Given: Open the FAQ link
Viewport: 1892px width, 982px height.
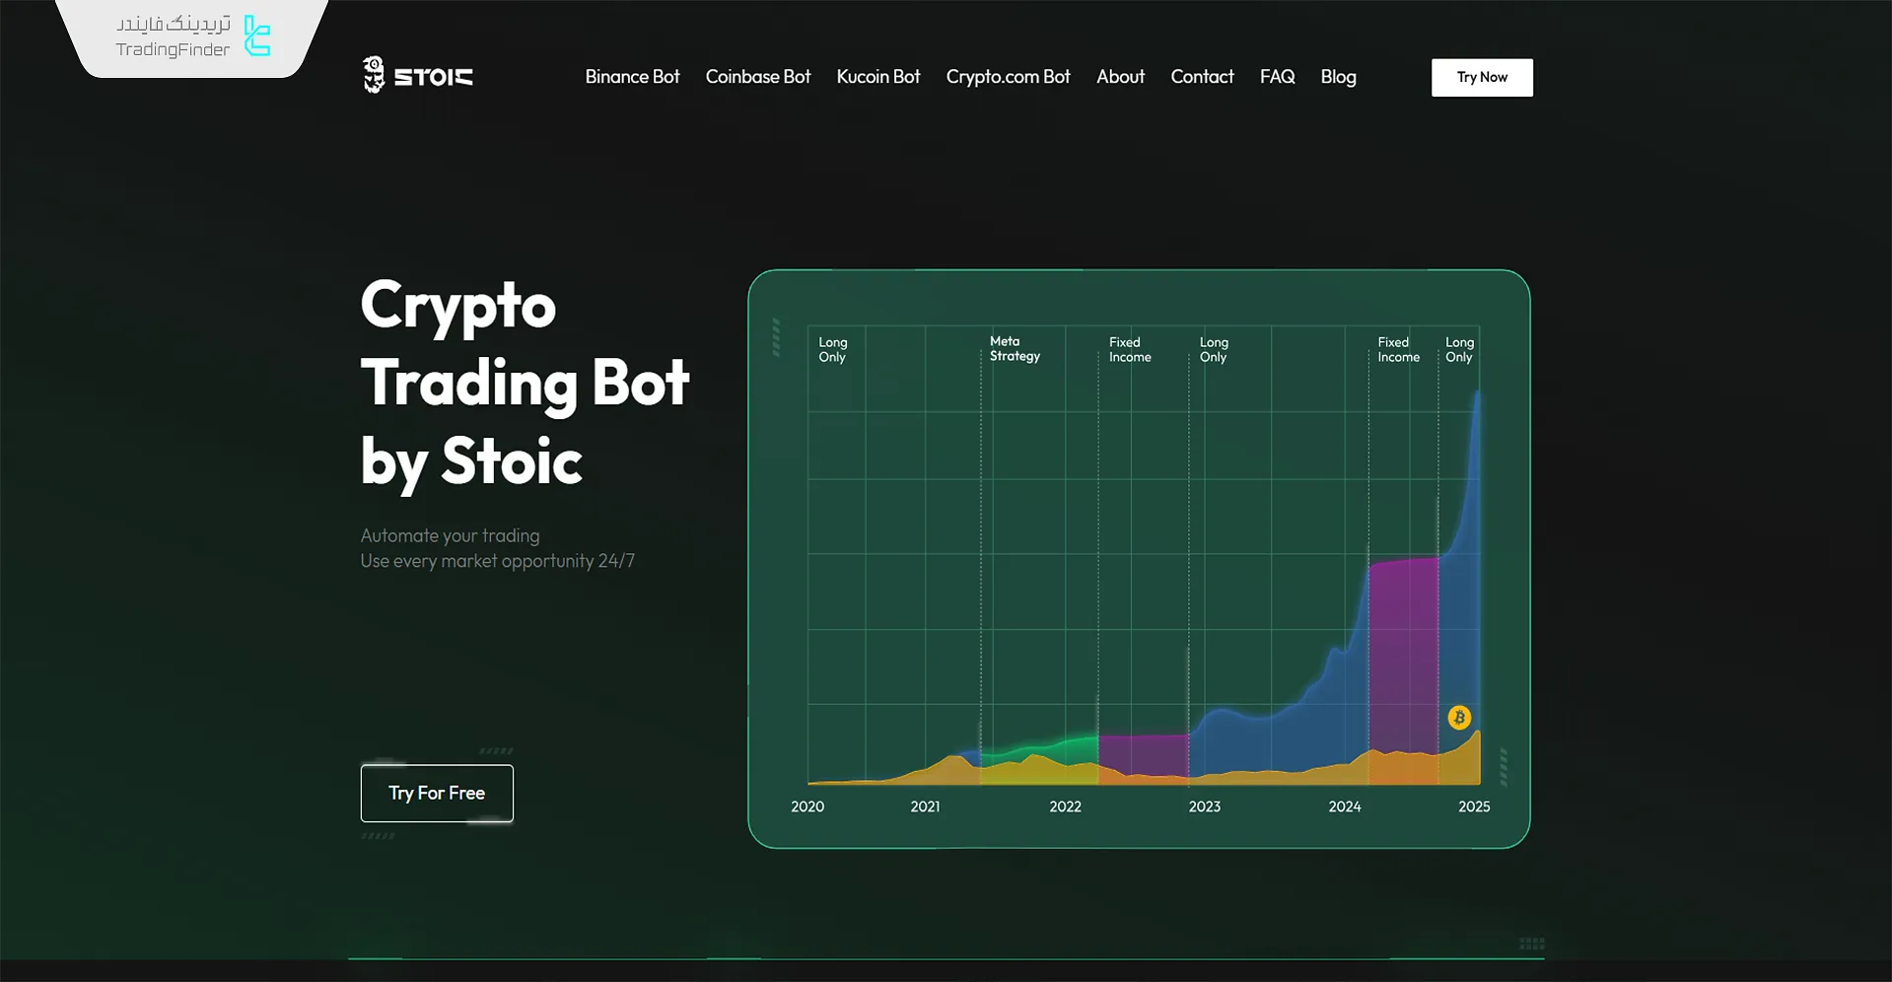Looking at the screenshot, I should [1277, 77].
